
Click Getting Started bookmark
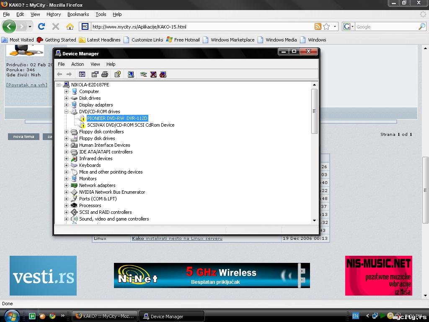click(57, 40)
